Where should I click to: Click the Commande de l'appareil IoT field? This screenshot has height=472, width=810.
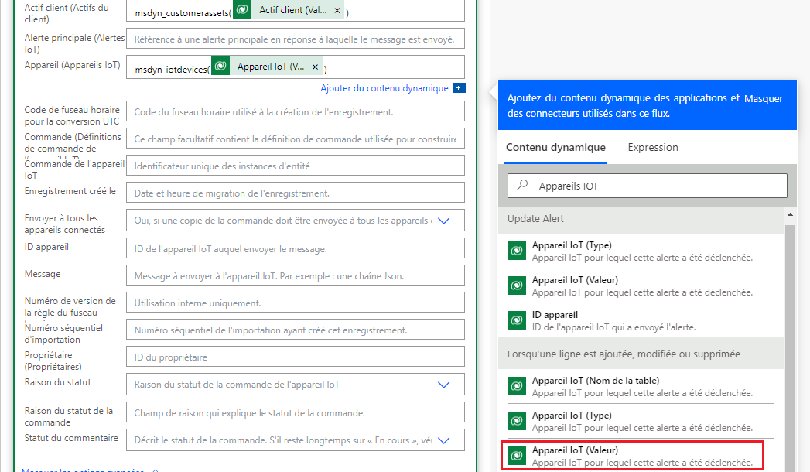(x=295, y=166)
